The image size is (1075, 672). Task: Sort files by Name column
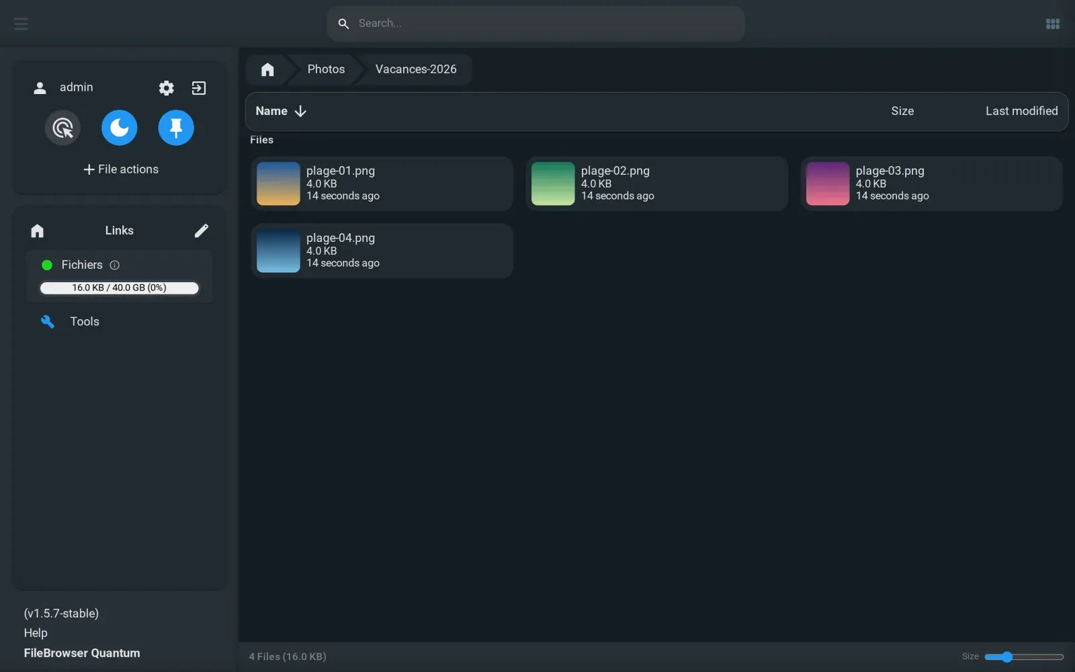[x=271, y=112]
